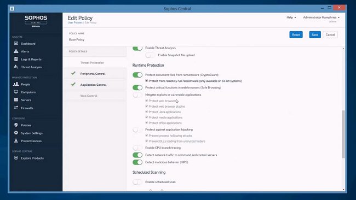This screenshot has width=356, height=200.
Task: Select the Application Control tab
Action: coord(95,85)
